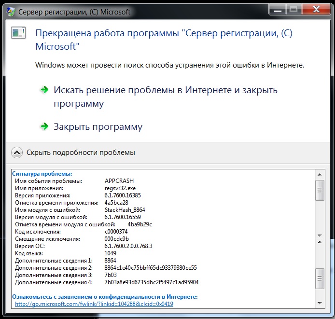The image size is (335, 319).
Task: Click the hash '7b03a8e93d6735dbc2f5497c1ad95904'
Action: pyautogui.click(x=152, y=282)
